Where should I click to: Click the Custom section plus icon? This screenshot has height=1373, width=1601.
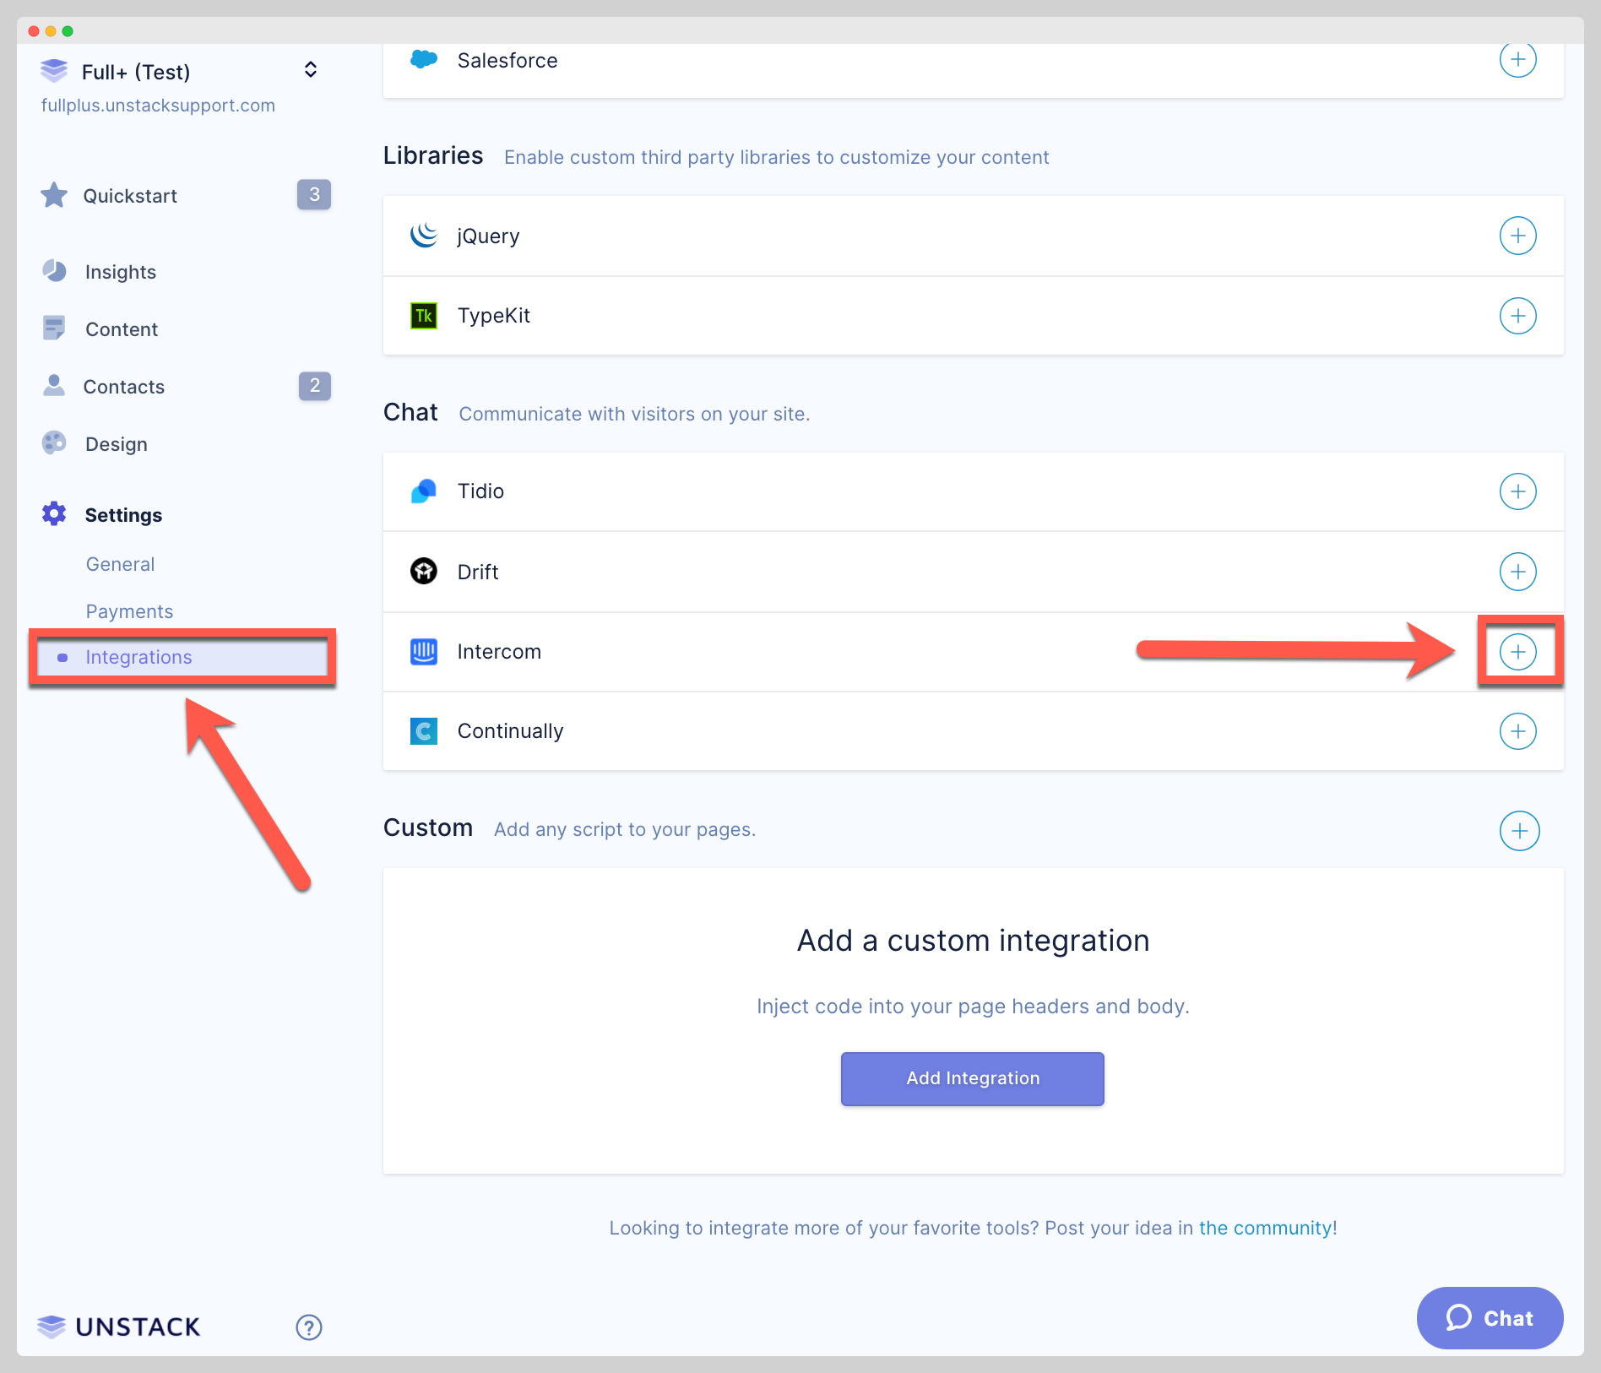point(1519,831)
